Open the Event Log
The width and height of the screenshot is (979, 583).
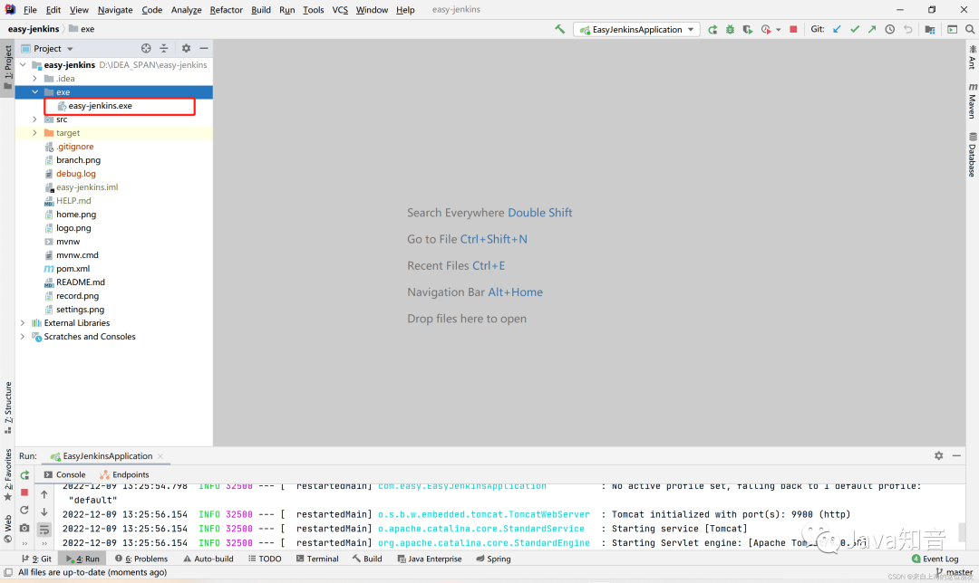935,559
